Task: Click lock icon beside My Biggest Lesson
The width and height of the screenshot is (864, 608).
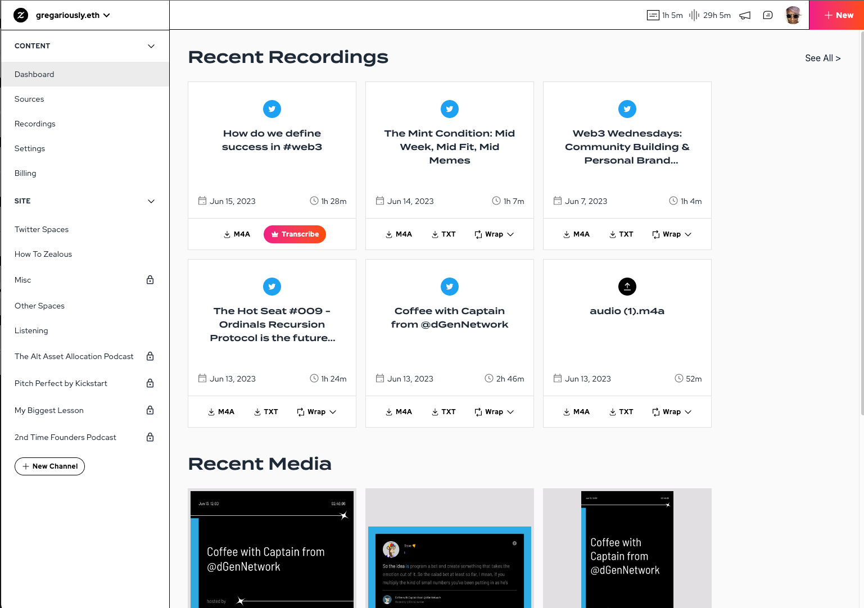Action: 150,410
